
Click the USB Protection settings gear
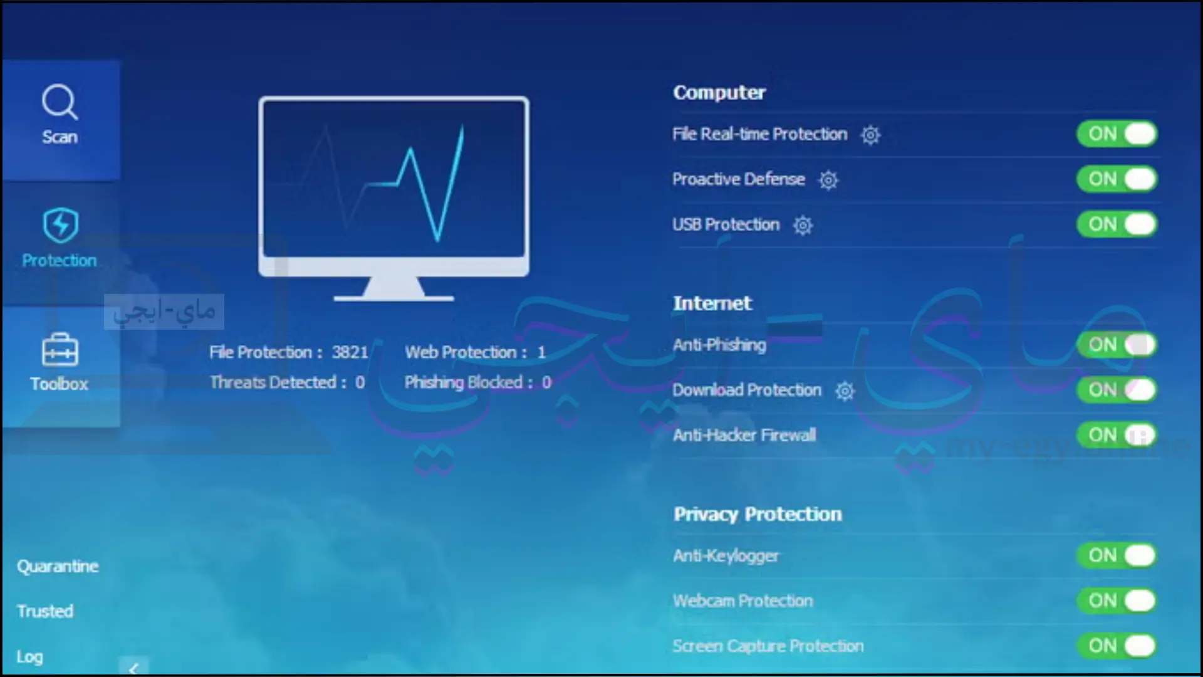(x=802, y=225)
